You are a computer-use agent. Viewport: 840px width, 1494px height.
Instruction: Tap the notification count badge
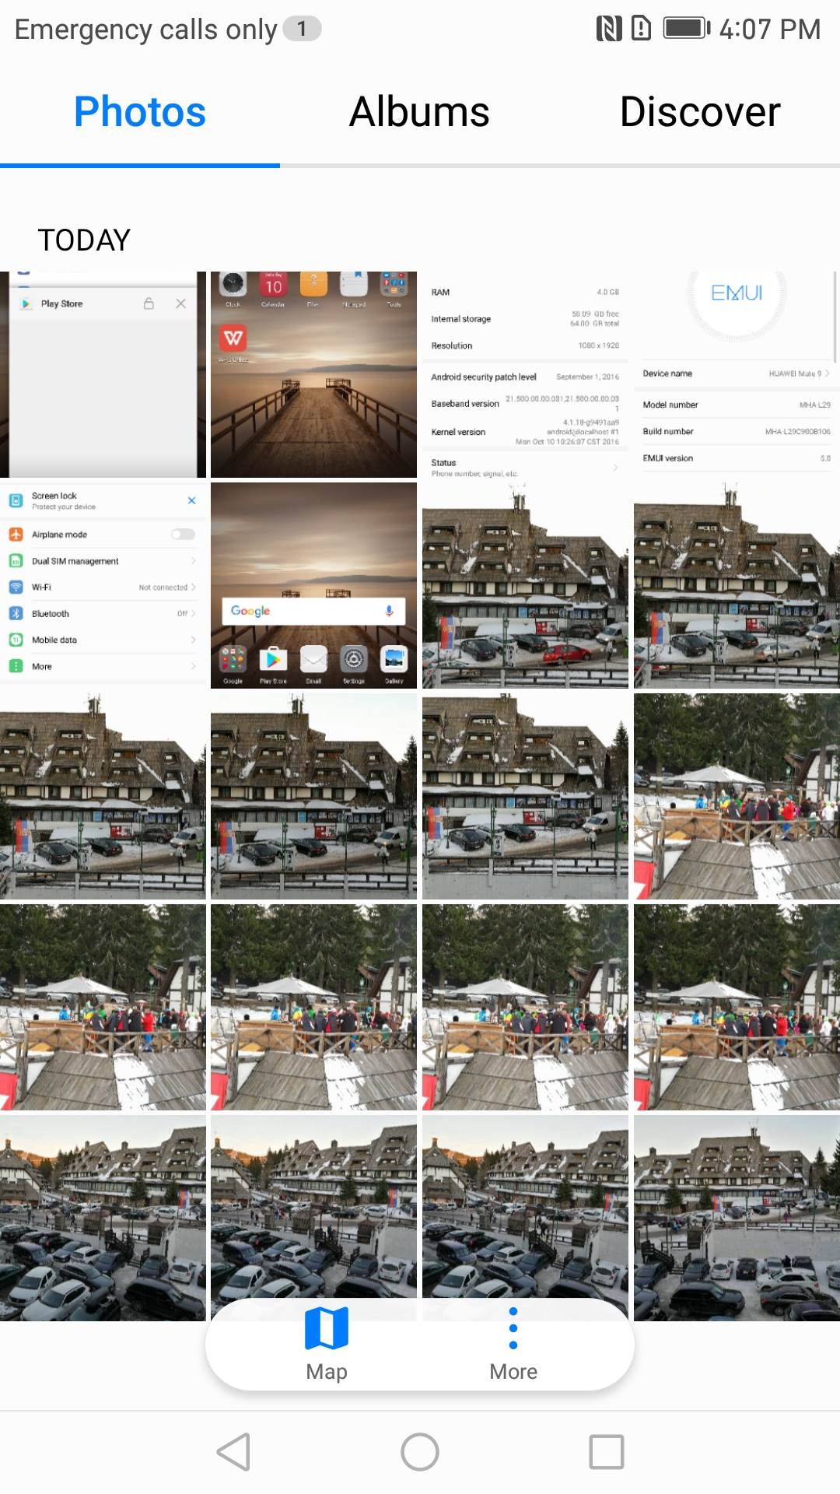click(302, 29)
